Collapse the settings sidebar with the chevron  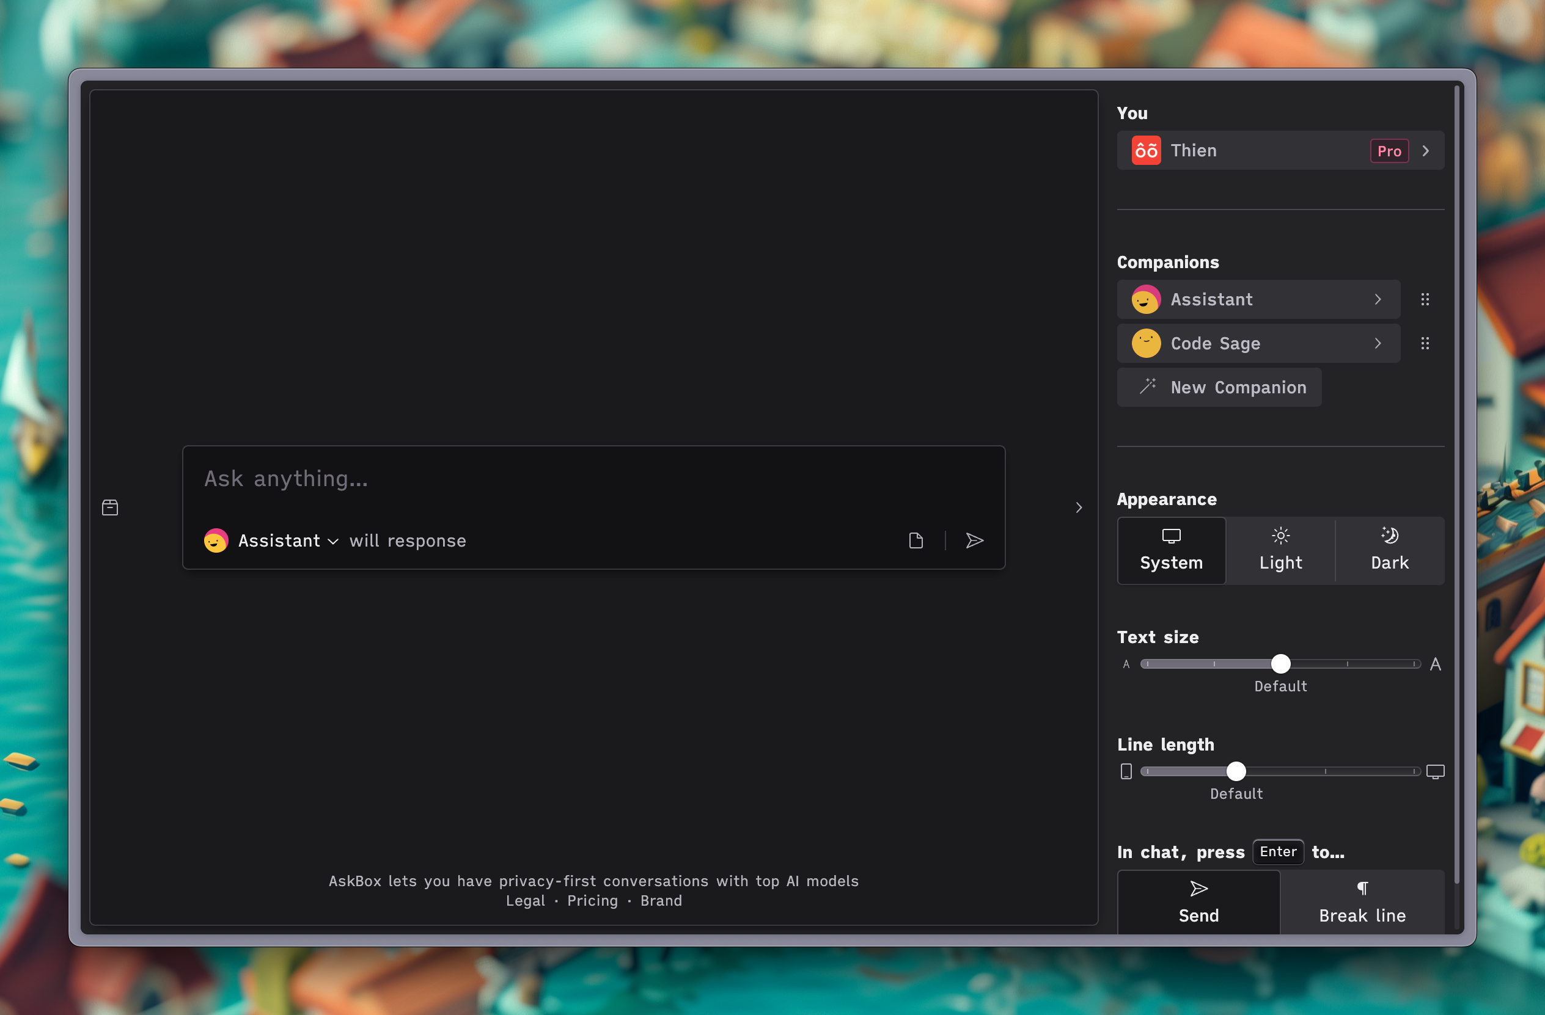coord(1078,507)
